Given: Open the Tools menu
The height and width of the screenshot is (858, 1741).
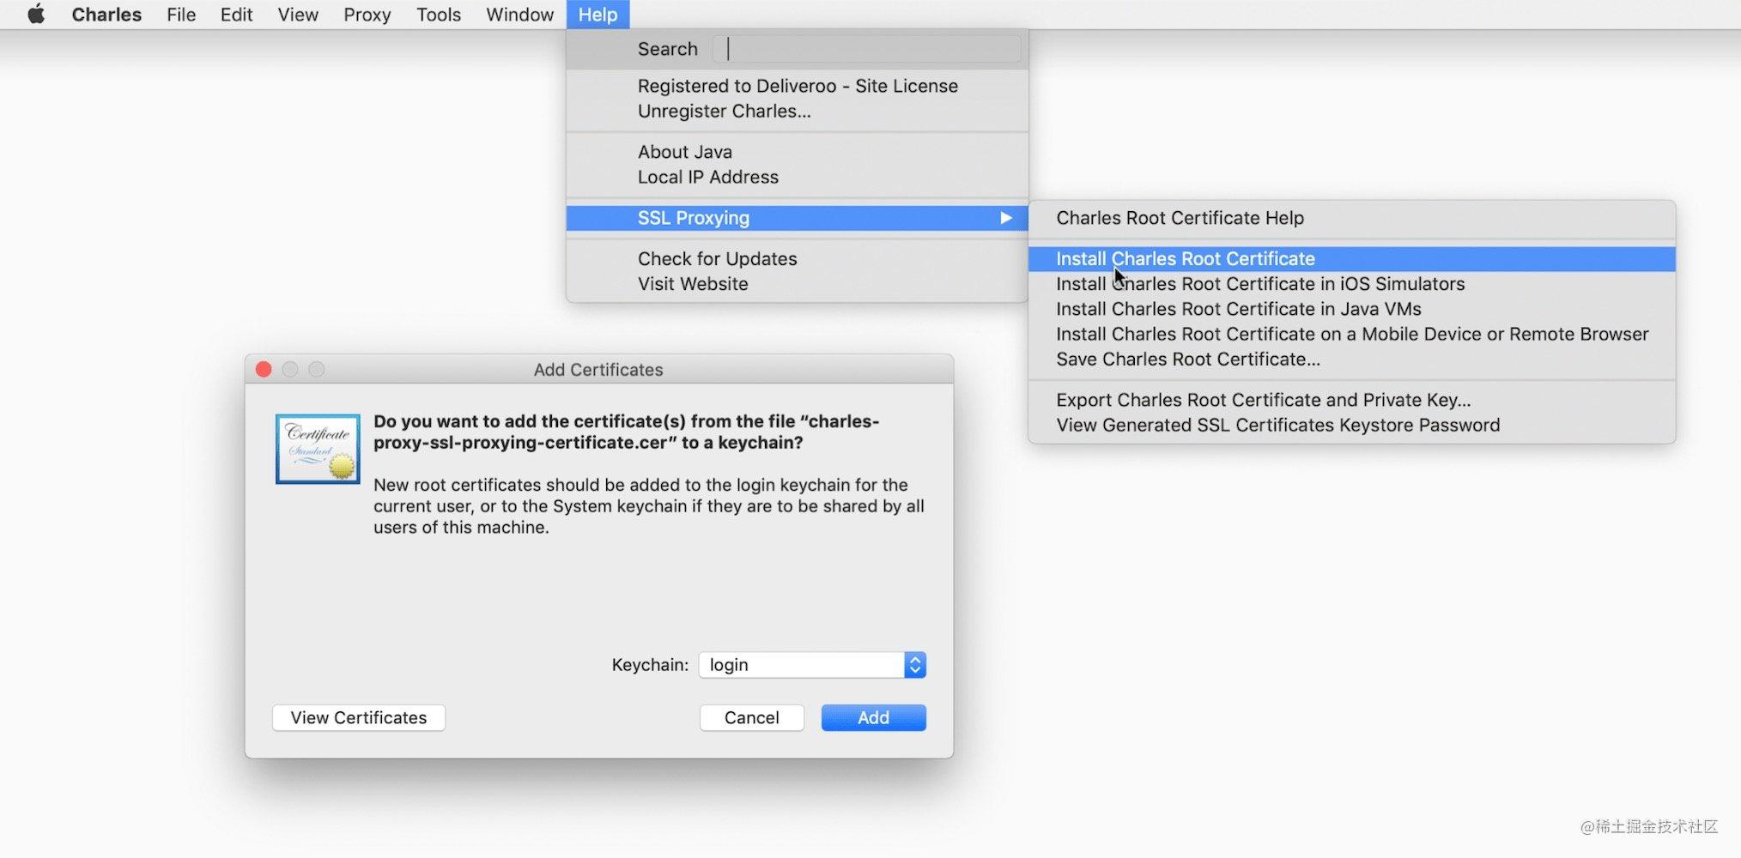Looking at the screenshot, I should coord(439,15).
